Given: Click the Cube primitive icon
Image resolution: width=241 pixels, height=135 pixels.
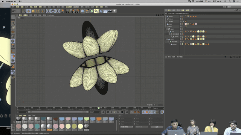Looking at the screenshot, I should (x=83, y=11).
